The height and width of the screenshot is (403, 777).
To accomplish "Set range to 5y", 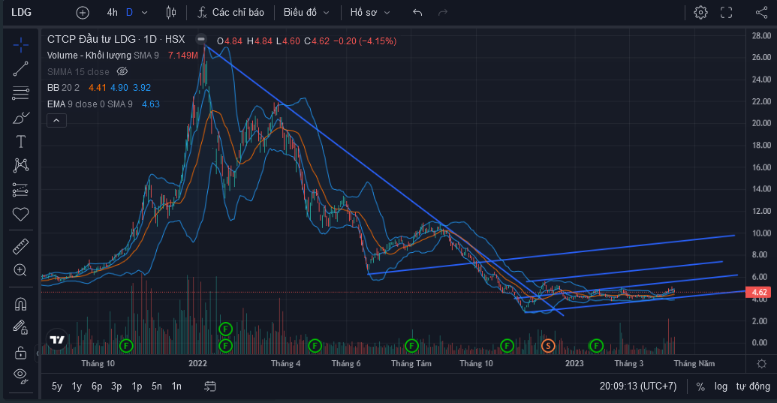I will (x=57, y=386).
